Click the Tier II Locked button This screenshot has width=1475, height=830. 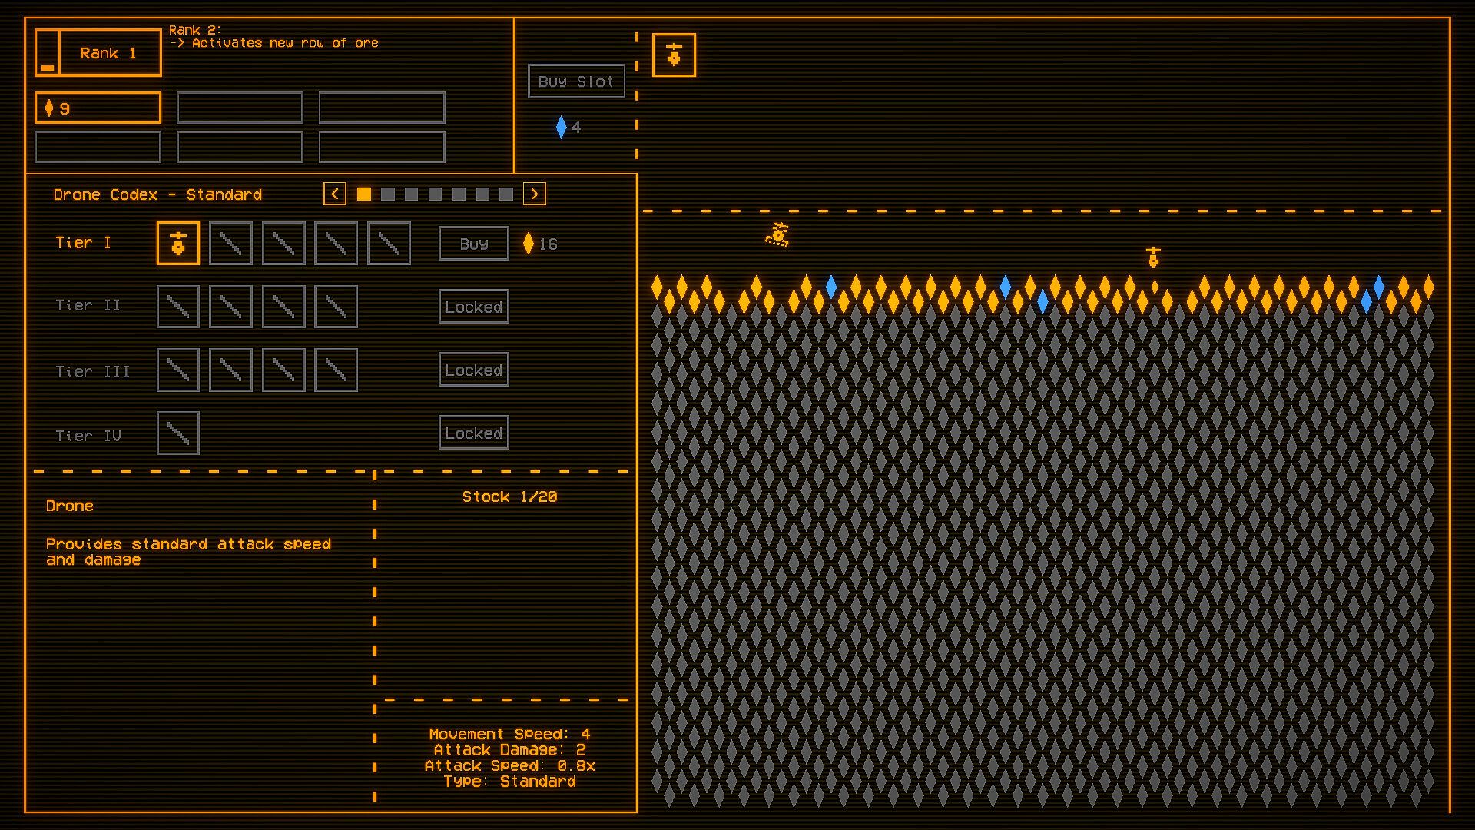point(474,307)
